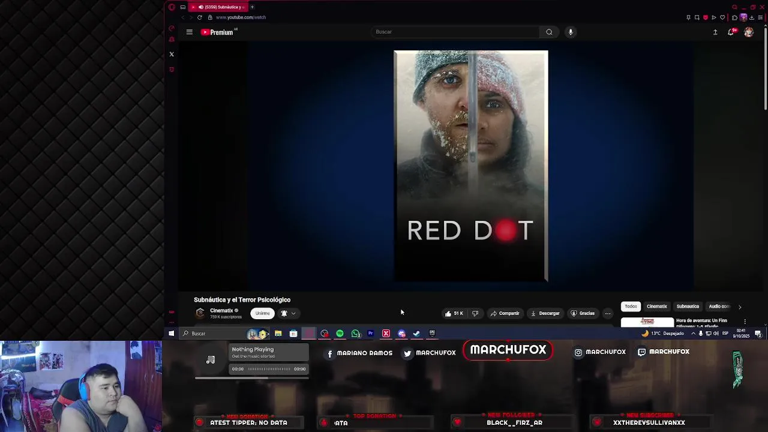Click the YouTube search magnifier button
This screenshot has width=768, height=432.
tap(549, 32)
